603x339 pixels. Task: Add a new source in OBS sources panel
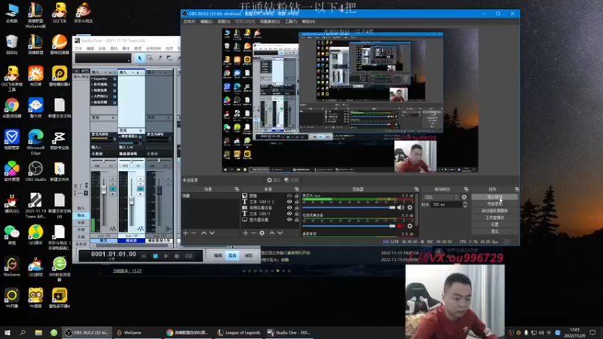point(246,233)
